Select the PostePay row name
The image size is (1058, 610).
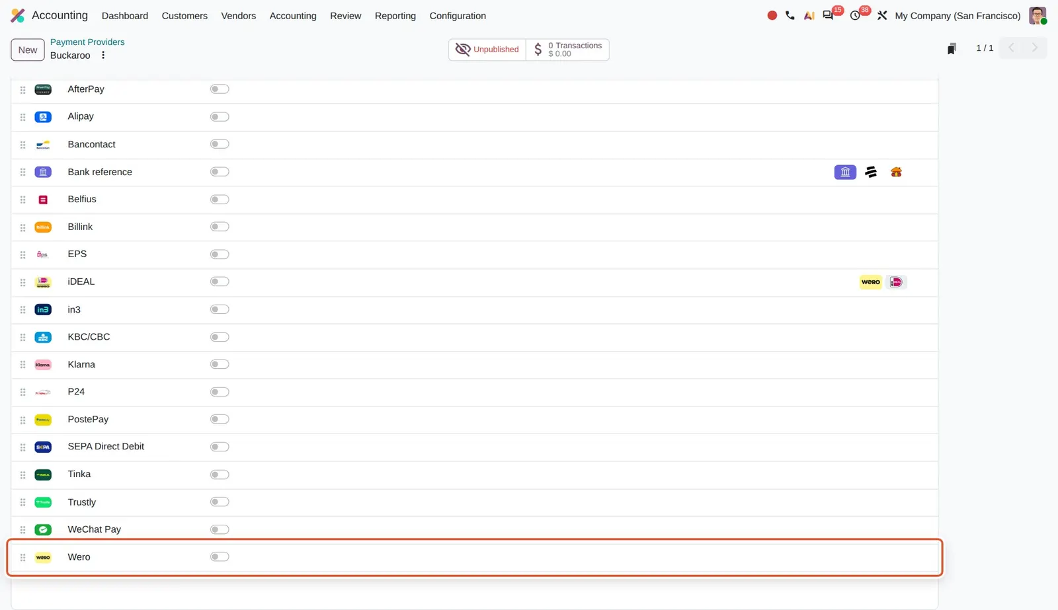(88, 419)
